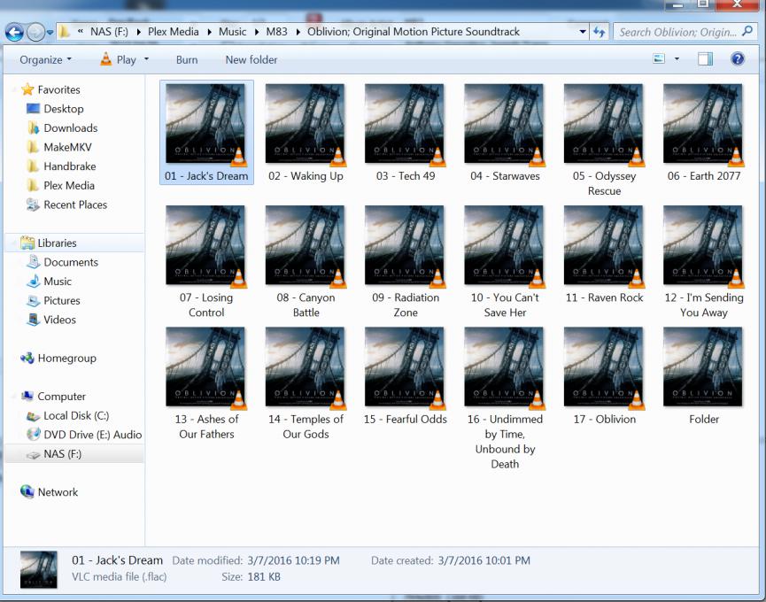Click the New folder button
766x602 pixels.
point(251,60)
